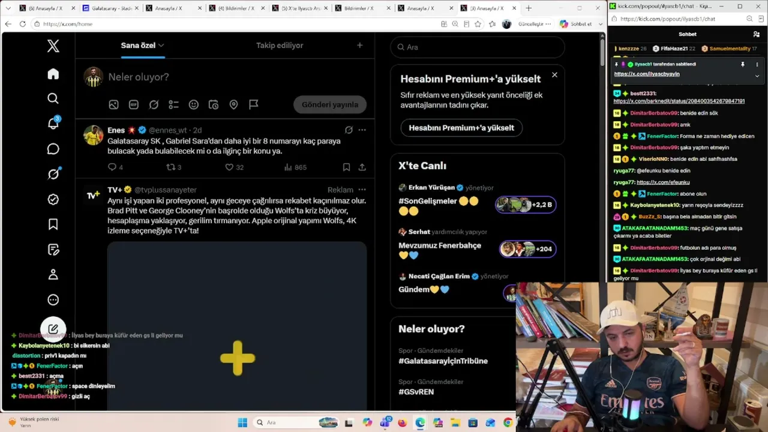Viewport: 768px width, 432px height.
Task: Open Microsoft Teams from the taskbar
Action: pyautogui.click(x=385, y=422)
